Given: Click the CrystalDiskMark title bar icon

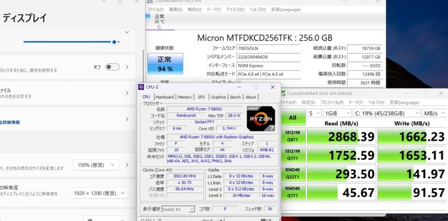Looking at the screenshot, I should coord(283,93).
